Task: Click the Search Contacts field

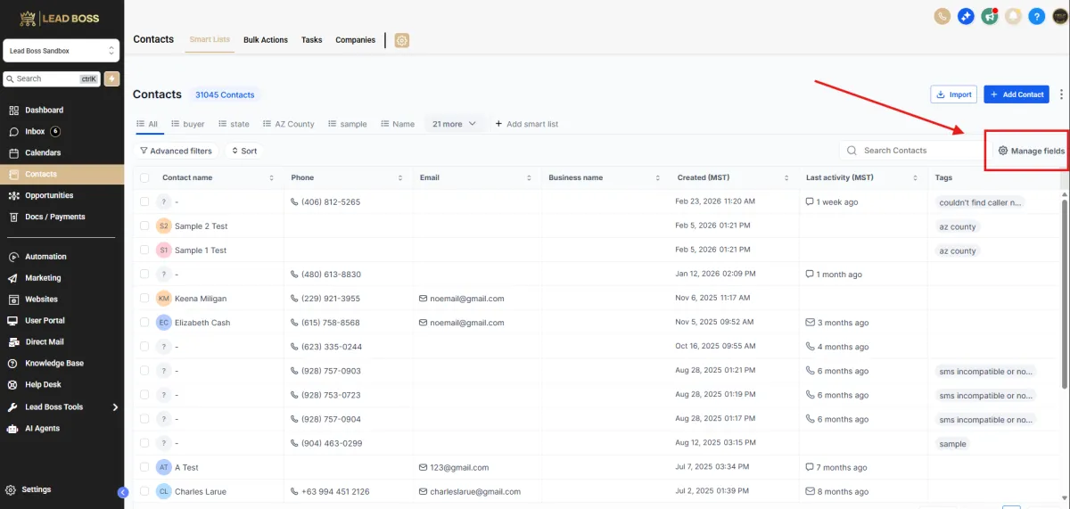Action: [x=909, y=151]
